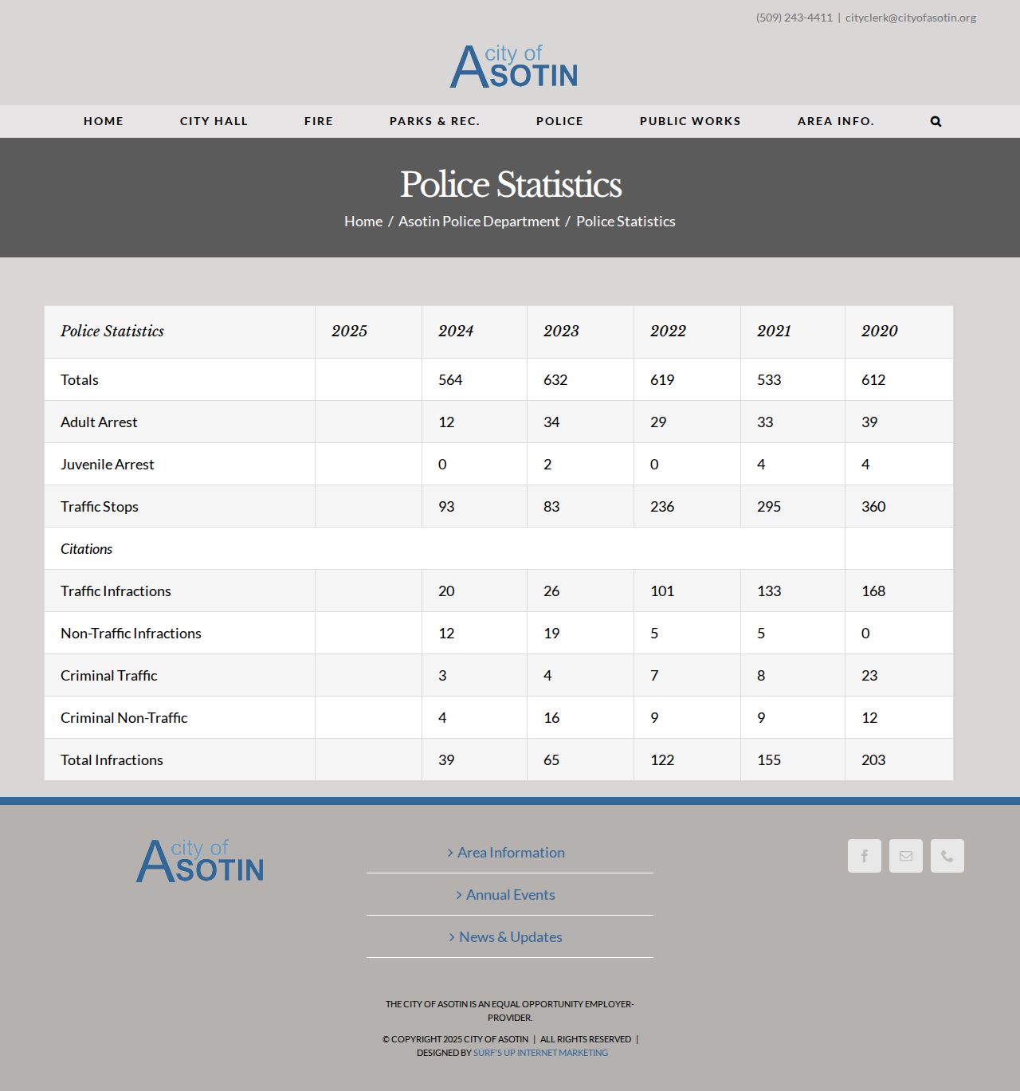1020x1091 pixels.
Task: Open the search magnifier icon in navigation
Action: [x=936, y=121]
